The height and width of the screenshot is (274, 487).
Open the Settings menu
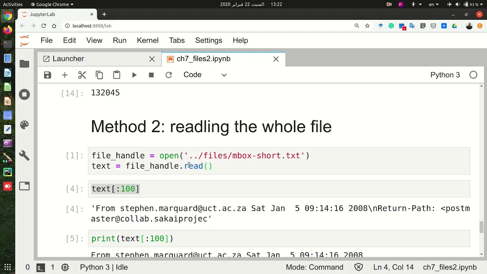208,40
